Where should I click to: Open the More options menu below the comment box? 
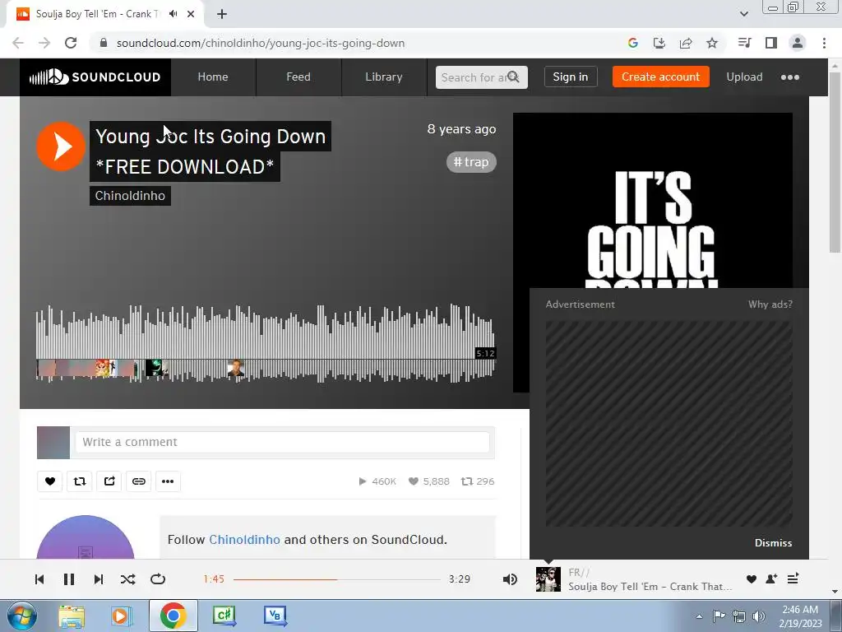pos(168,481)
